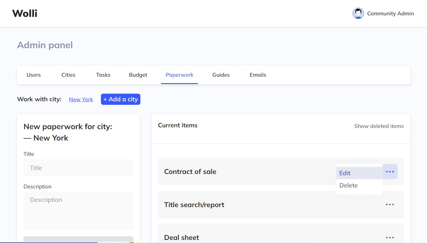Viewport: 427px width, 243px height.
Task: Focus the Title input field
Action: [78, 168]
